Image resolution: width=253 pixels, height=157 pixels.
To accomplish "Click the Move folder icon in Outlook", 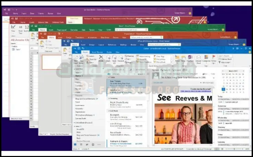I will [177, 57].
